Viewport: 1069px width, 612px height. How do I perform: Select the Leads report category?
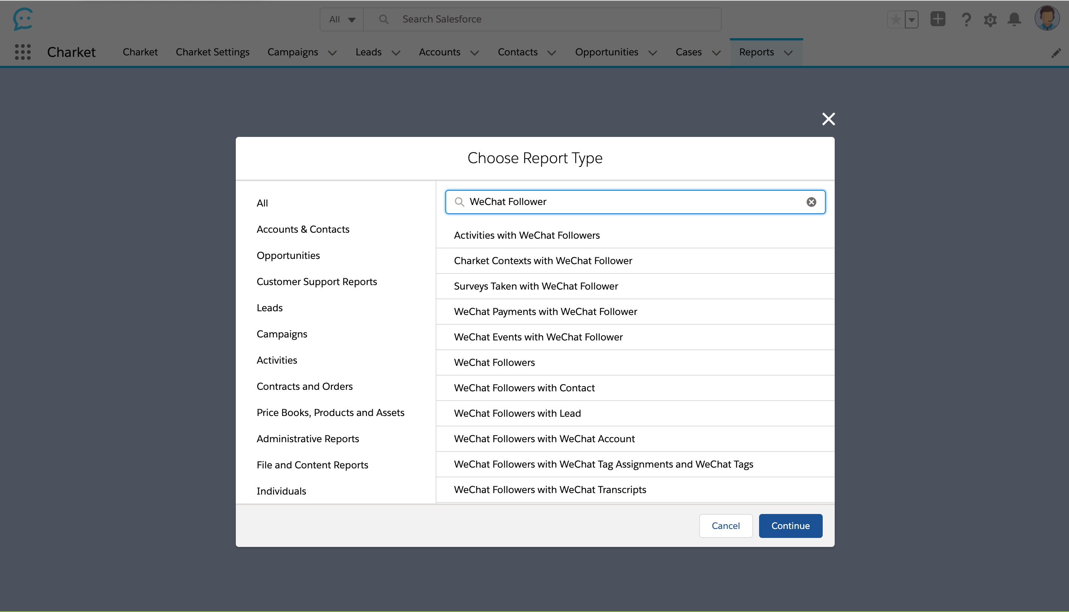(x=269, y=308)
